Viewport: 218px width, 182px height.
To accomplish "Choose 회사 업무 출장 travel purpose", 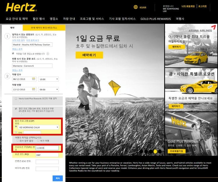I will pos(18,140).
